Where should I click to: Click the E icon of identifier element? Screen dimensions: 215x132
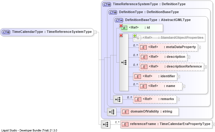pos(138,77)
